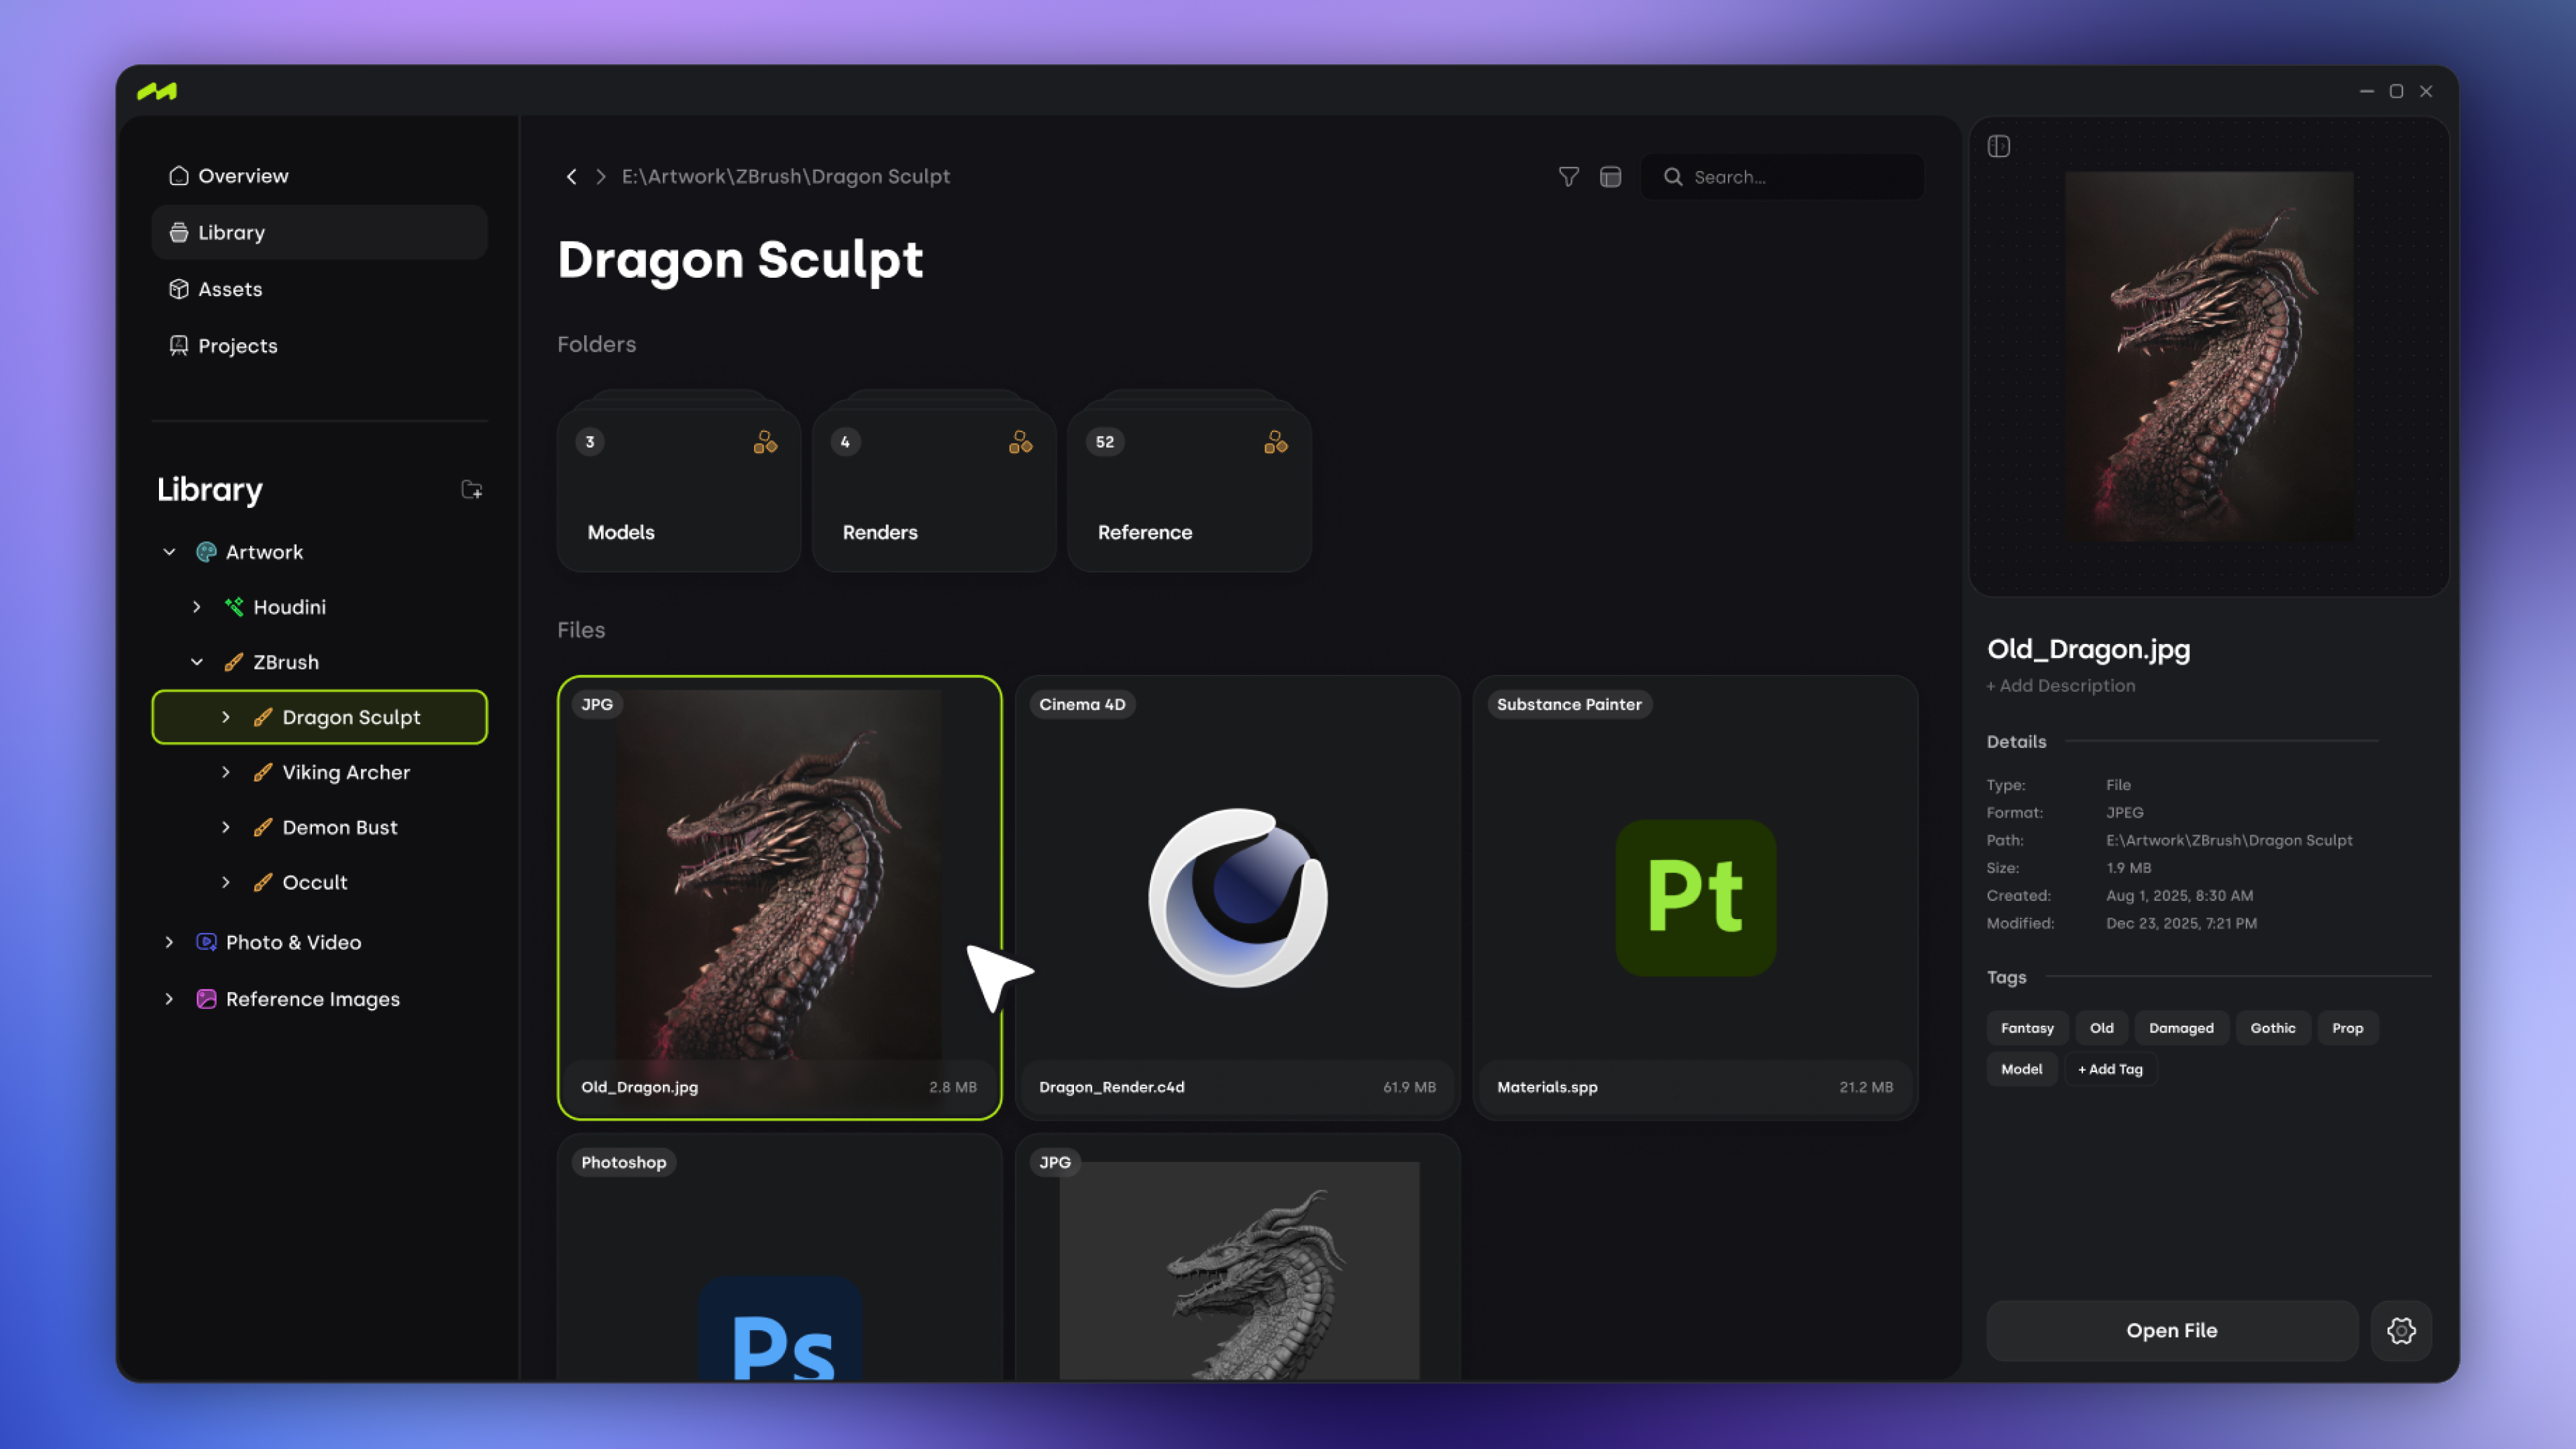This screenshot has width=2576, height=1449.
Task: Expand the Houdini folder chevron
Action: pyautogui.click(x=197, y=607)
